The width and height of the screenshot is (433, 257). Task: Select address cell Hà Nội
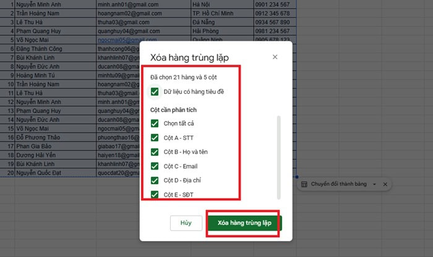[222, 4]
